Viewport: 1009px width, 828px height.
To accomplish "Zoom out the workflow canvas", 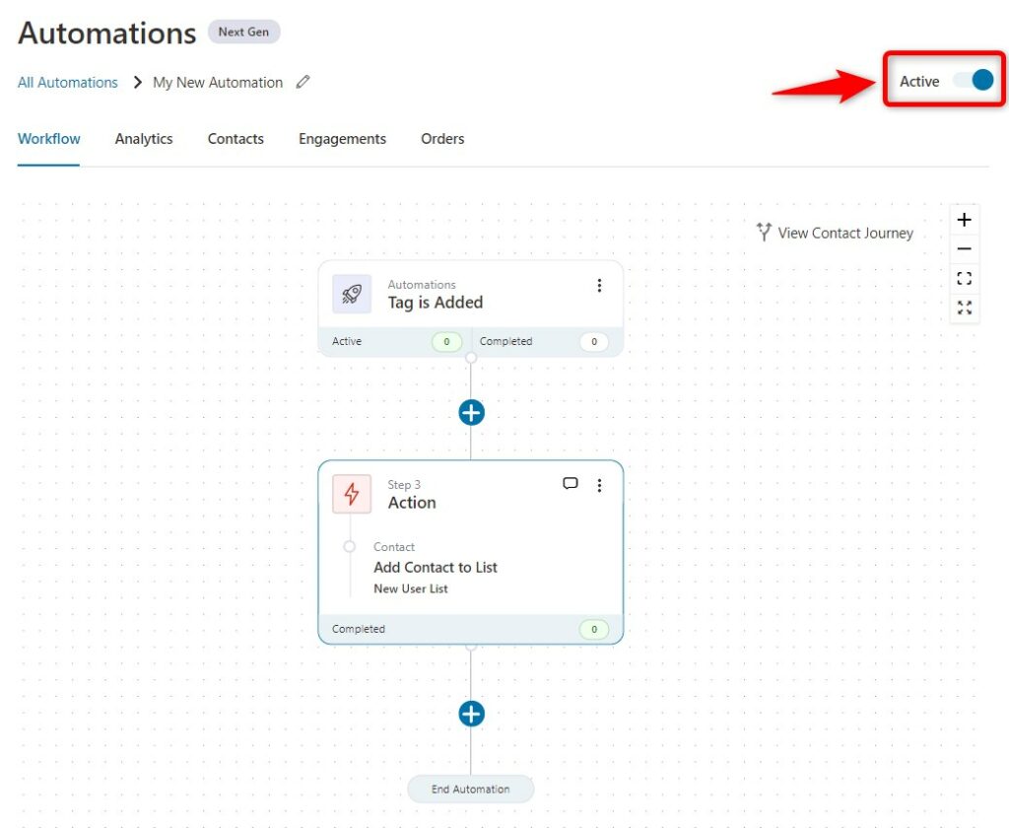I will click(x=964, y=249).
